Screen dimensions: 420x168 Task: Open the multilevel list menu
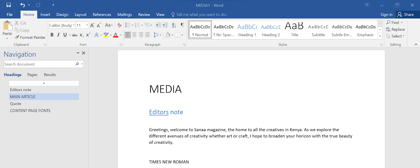click(148, 25)
